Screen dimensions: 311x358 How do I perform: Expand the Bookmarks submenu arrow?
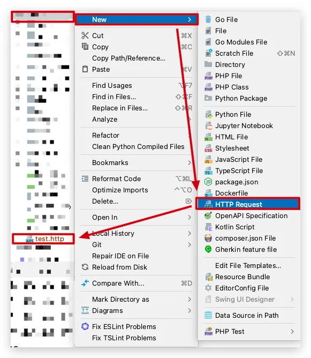click(x=189, y=162)
